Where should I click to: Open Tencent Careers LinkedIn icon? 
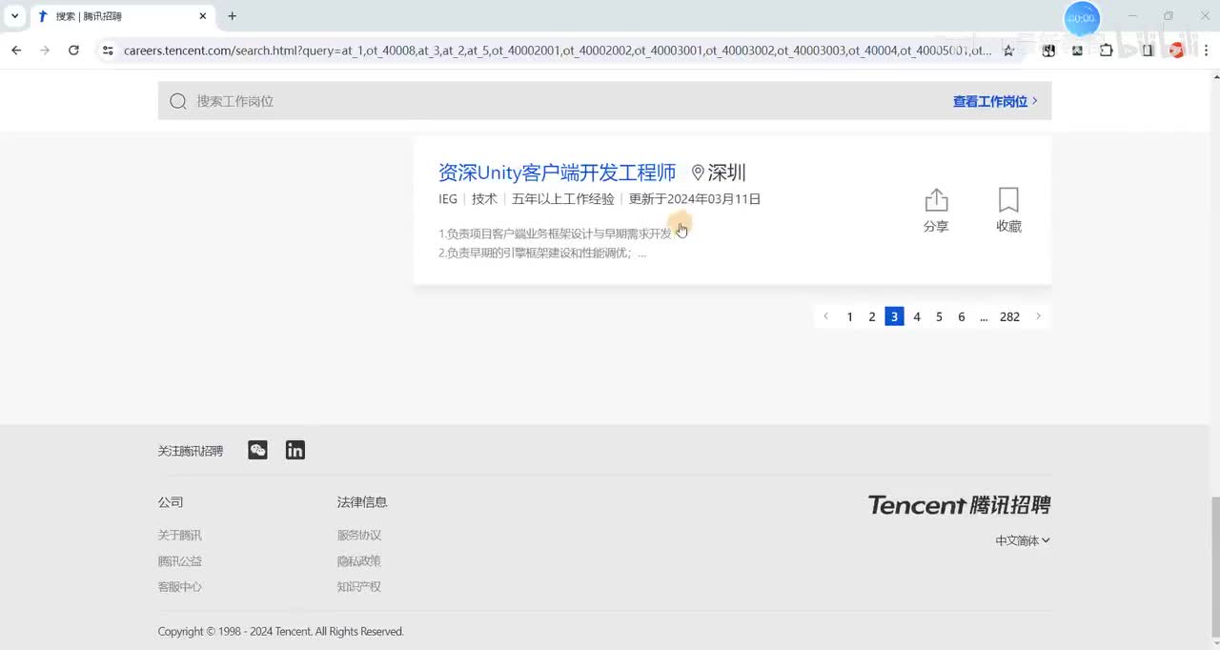[x=295, y=450]
